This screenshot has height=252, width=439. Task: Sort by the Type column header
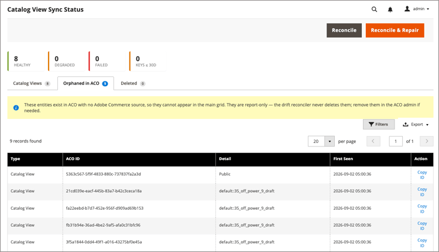[x=35, y=159]
